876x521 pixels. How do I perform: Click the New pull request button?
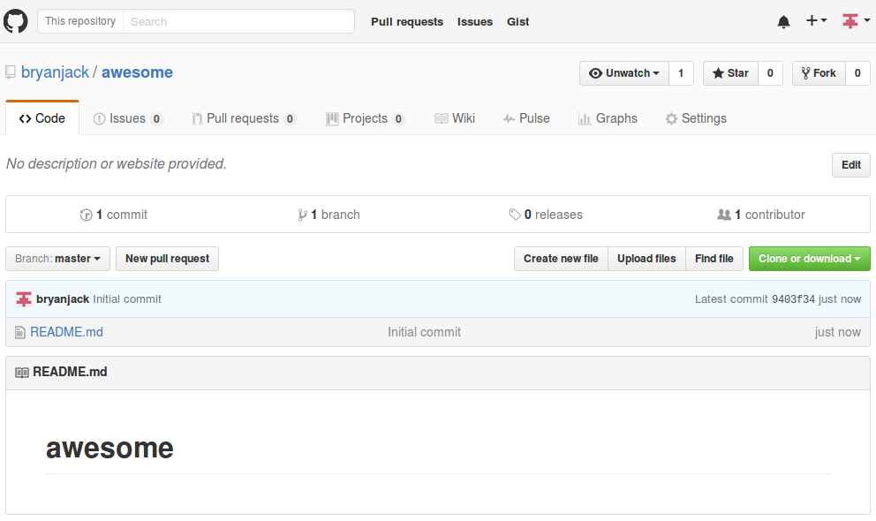coord(167,259)
